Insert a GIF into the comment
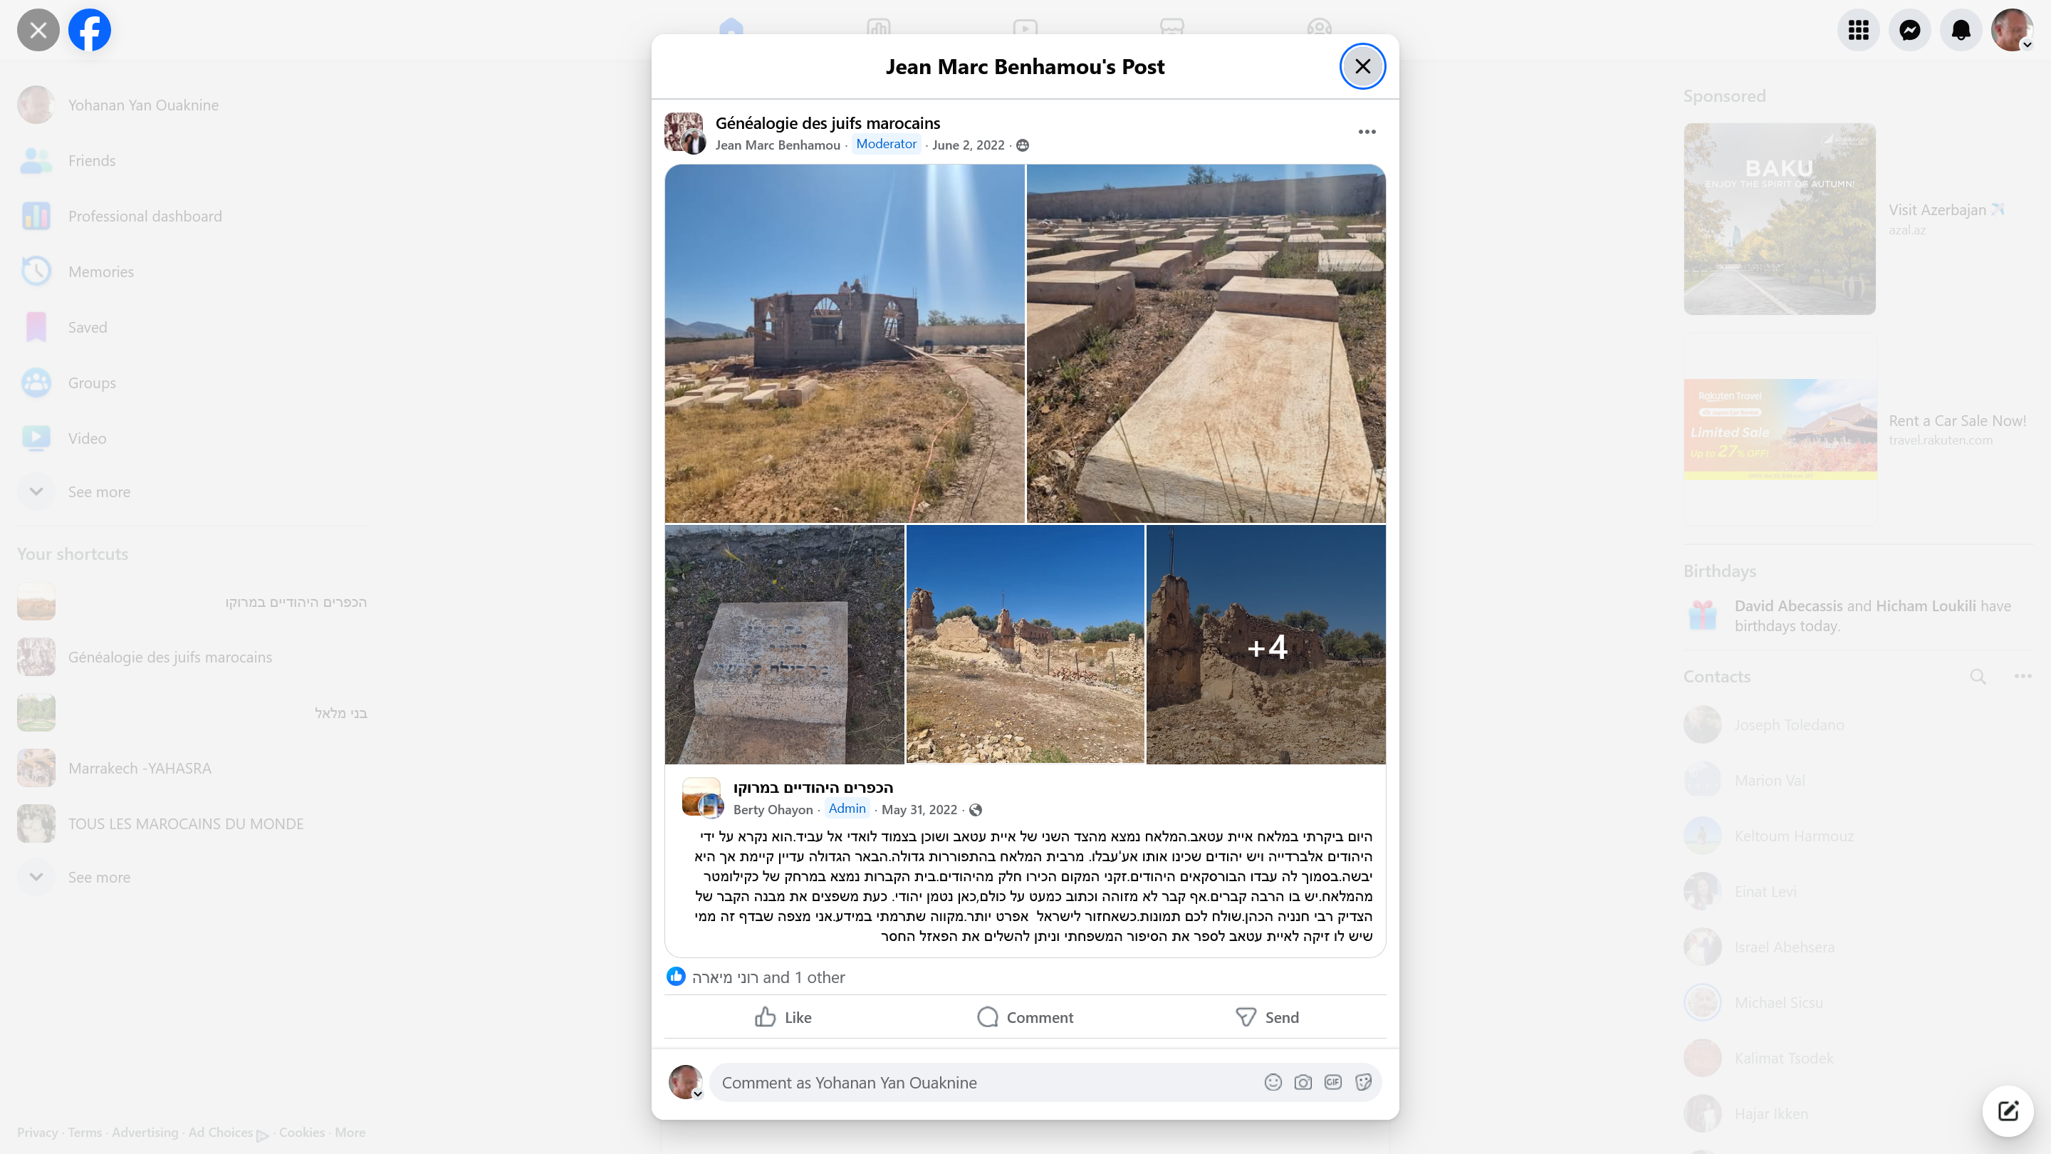This screenshot has width=2051, height=1154. 1334,1082
